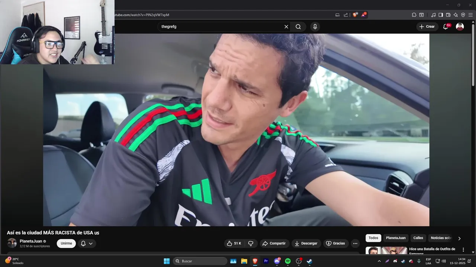Open the Windows Start menu
The width and height of the screenshot is (476, 267).
pos(167,261)
